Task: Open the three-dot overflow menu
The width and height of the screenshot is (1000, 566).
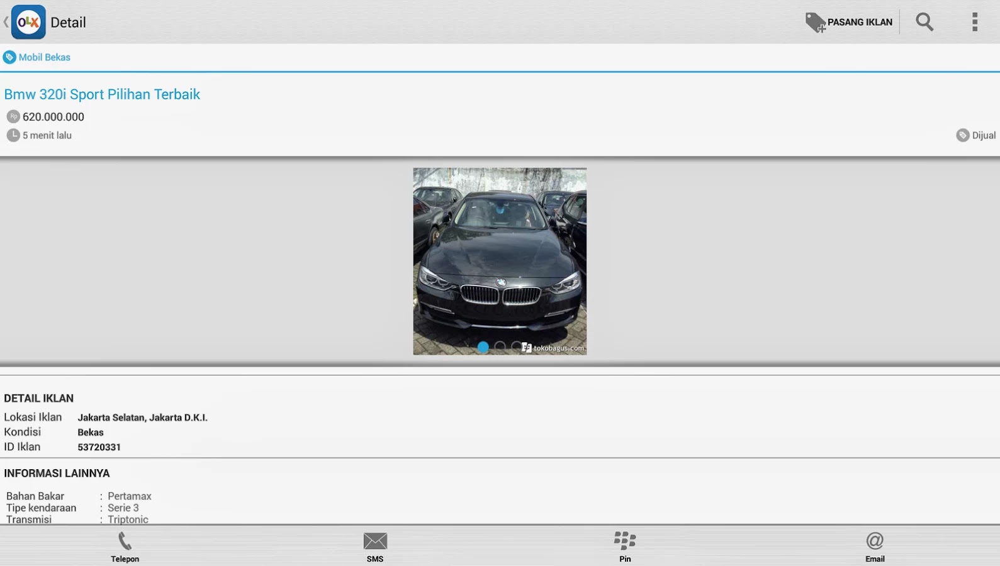Action: click(x=974, y=22)
